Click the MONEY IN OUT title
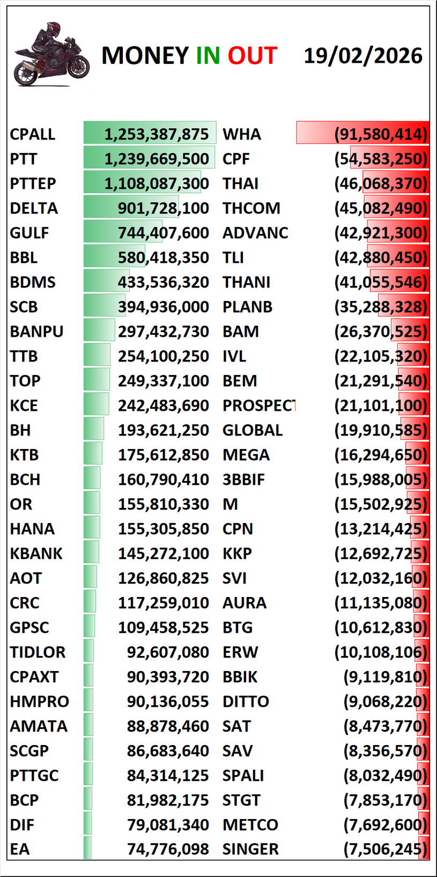The image size is (437, 877). pos(189,56)
